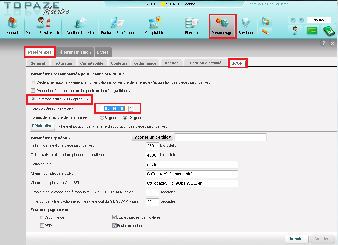
Task: Open the Normal zoom dropdown arrow
Action: [x=334, y=20]
